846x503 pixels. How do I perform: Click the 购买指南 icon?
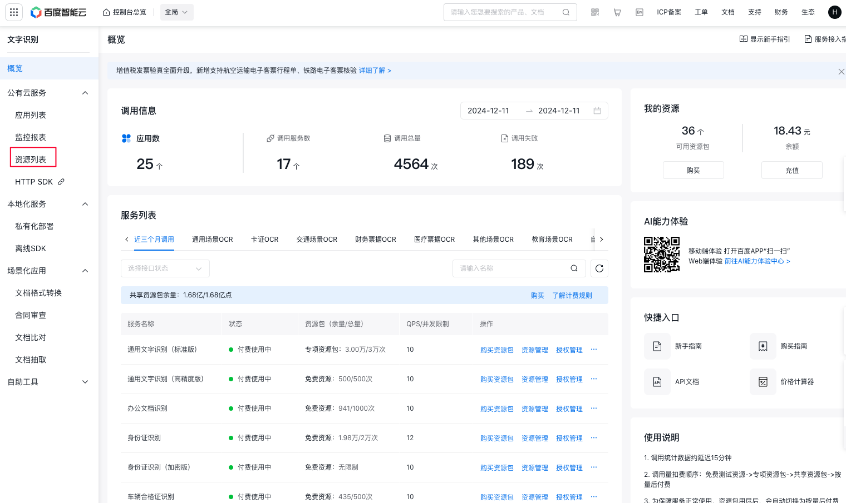click(763, 346)
